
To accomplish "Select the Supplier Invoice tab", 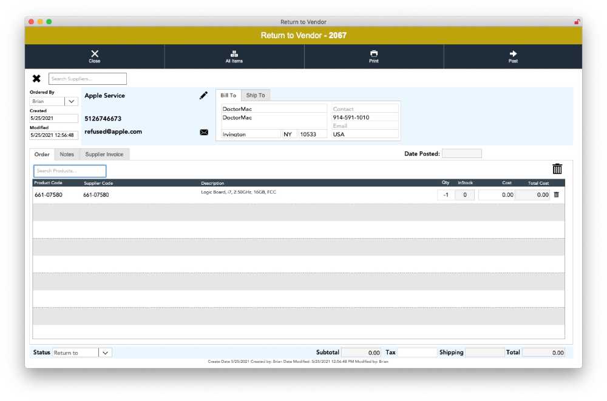I will click(104, 154).
